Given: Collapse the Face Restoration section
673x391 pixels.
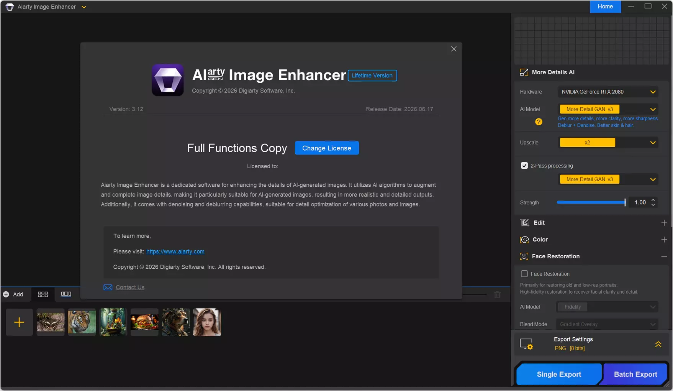Looking at the screenshot, I should [664, 256].
